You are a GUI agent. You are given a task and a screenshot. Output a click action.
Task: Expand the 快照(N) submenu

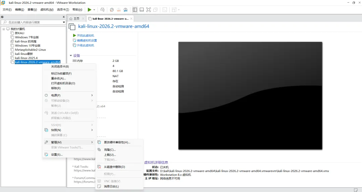pos(69,130)
